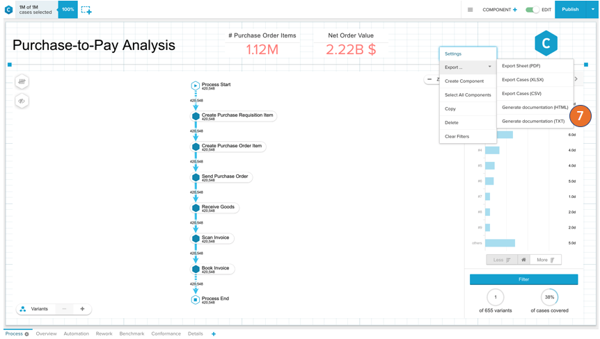The image size is (600, 339).
Task: Click the home icon between Less and More
Action: pyautogui.click(x=523, y=260)
